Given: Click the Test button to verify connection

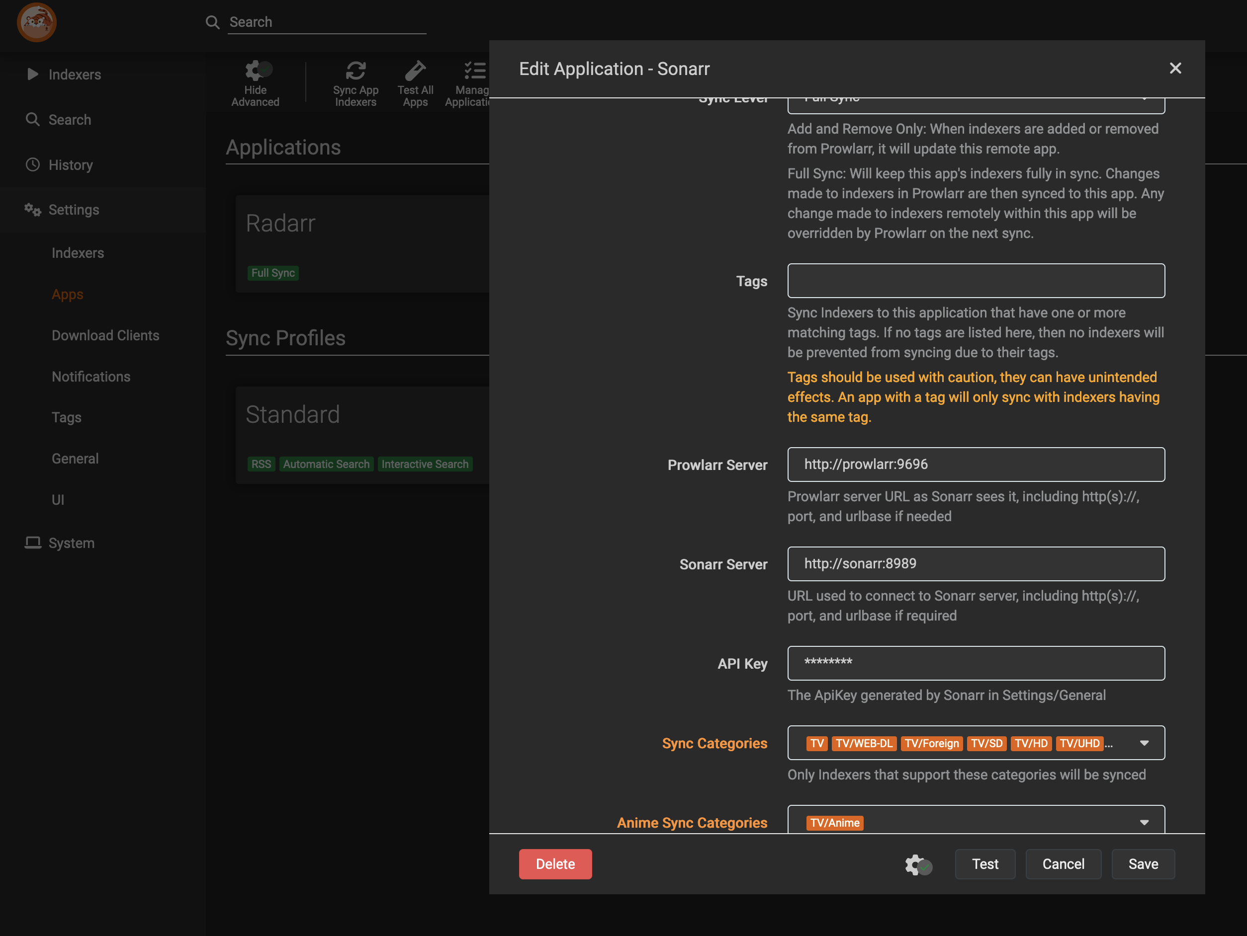Looking at the screenshot, I should (x=985, y=863).
